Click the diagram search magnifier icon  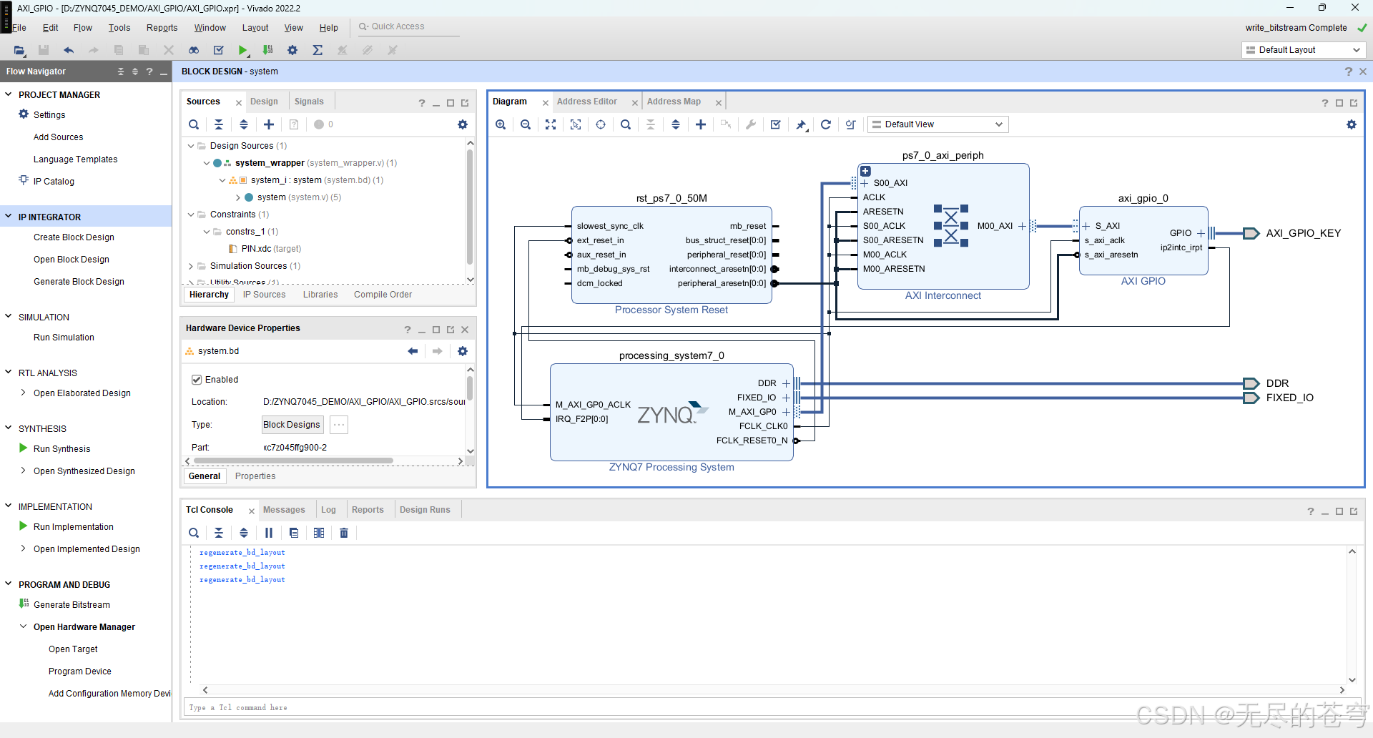[626, 124]
